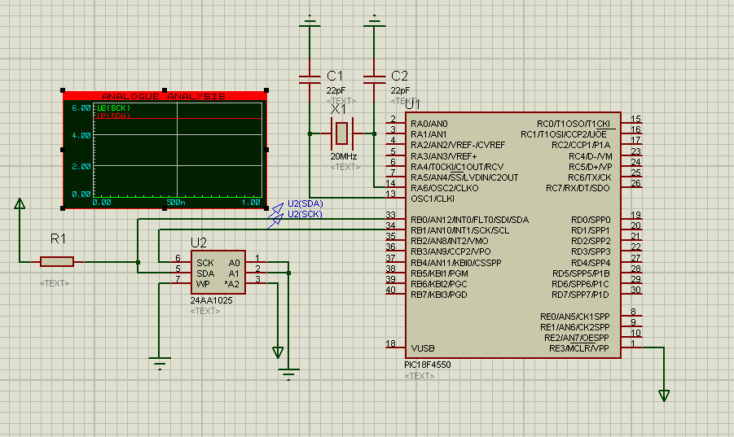
Task: Select the R1 resistor body
Action: click(x=57, y=262)
